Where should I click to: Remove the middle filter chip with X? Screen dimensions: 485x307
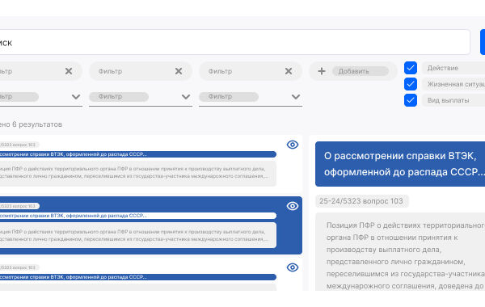click(179, 71)
